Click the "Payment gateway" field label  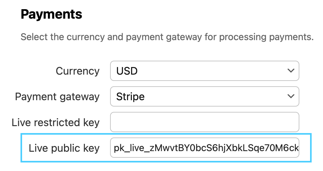57,96
